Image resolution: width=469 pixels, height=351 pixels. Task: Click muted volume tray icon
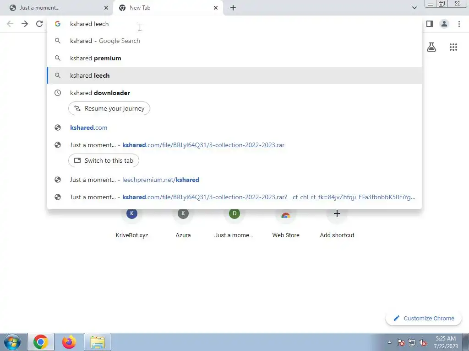tap(423, 342)
